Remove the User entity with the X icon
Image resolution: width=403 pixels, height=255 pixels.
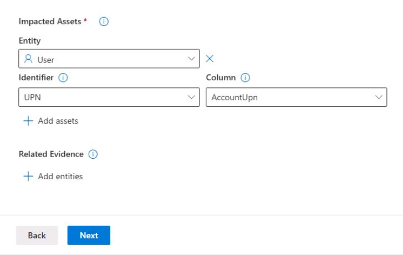(x=210, y=59)
